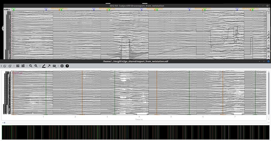Screen dimensions: 271x141
Task: Open the overview bar dropdown
Action: click(55, 66)
